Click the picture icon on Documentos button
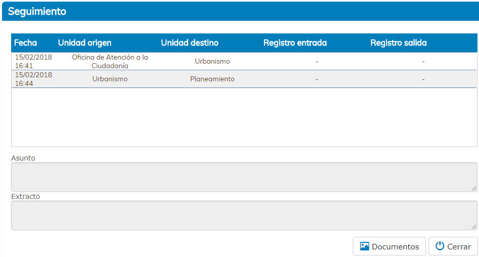This screenshot has width=479, height=257. [364, 246]
